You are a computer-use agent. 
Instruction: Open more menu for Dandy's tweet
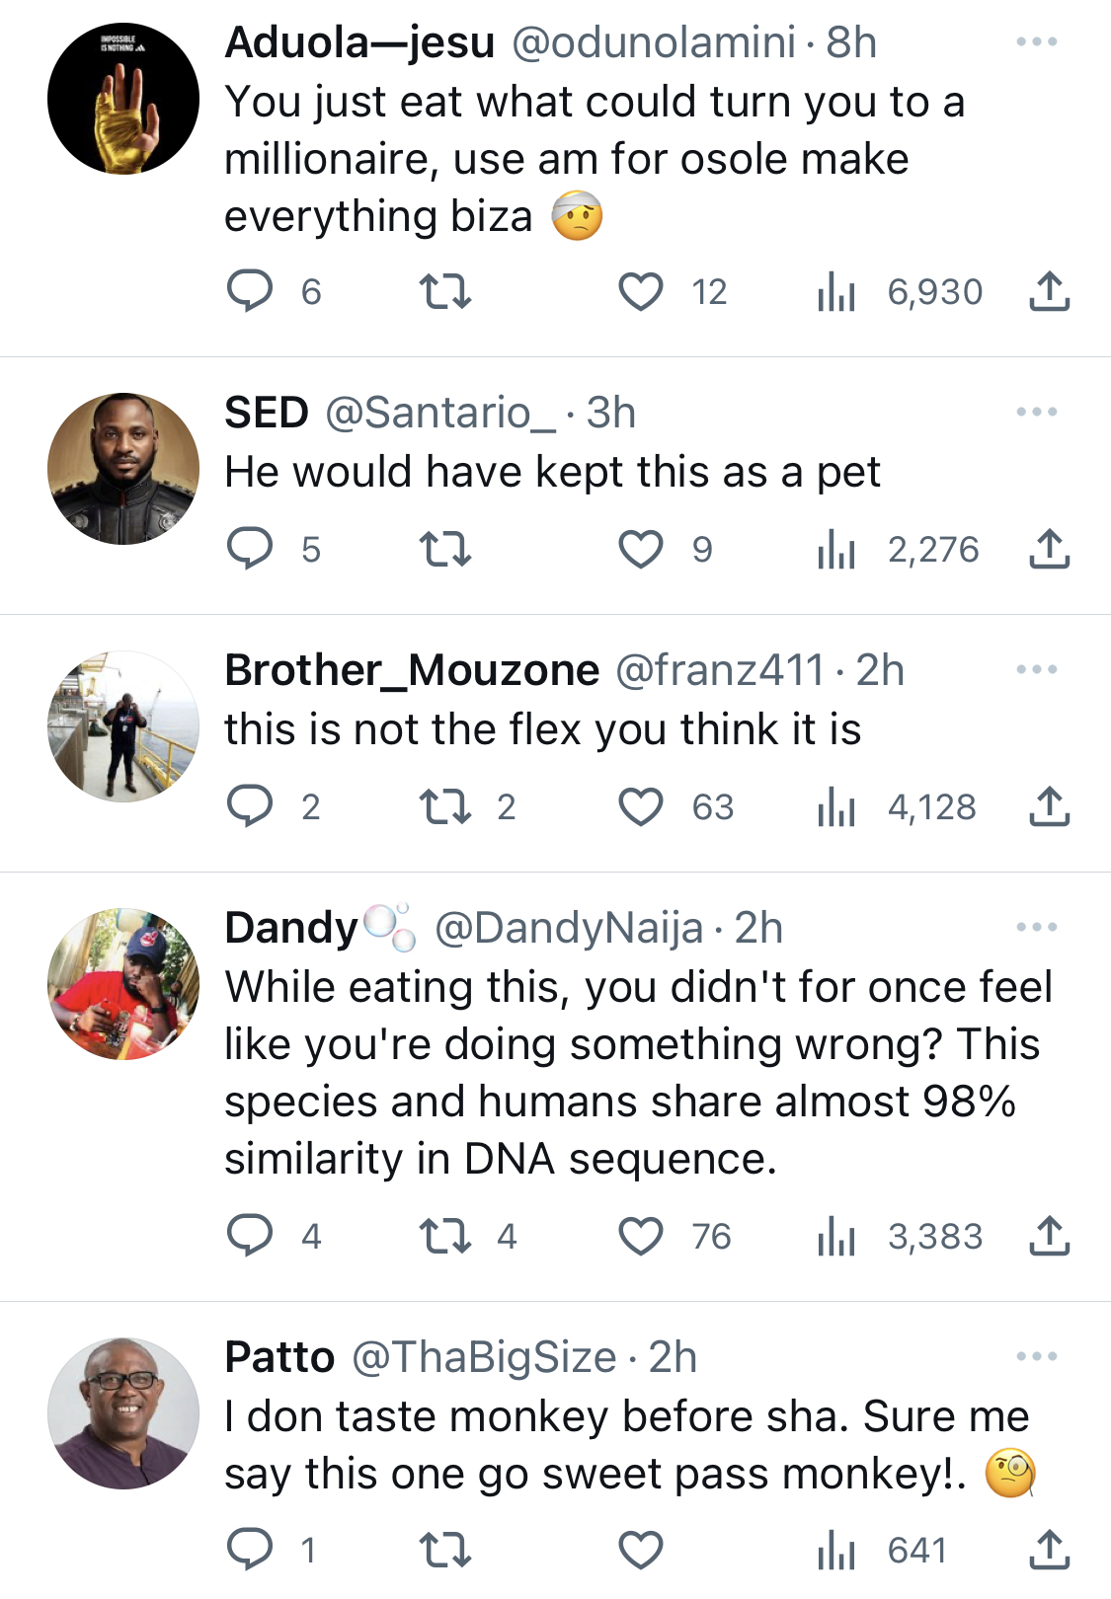(x=1037, y=927)
